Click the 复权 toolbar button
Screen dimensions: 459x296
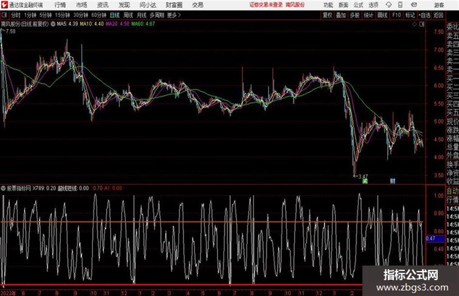tap(327, 15)
